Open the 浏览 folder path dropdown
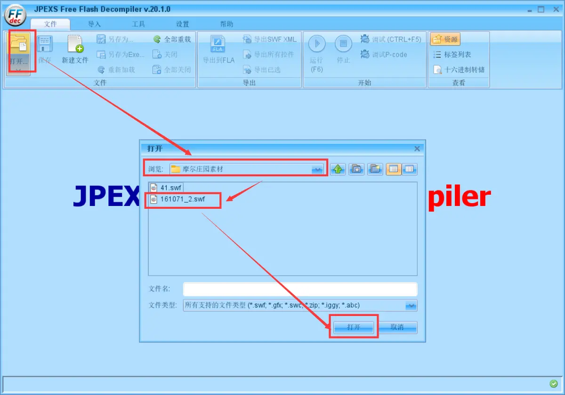Screen dimensions: 565x395 click(x=317, y=169)
